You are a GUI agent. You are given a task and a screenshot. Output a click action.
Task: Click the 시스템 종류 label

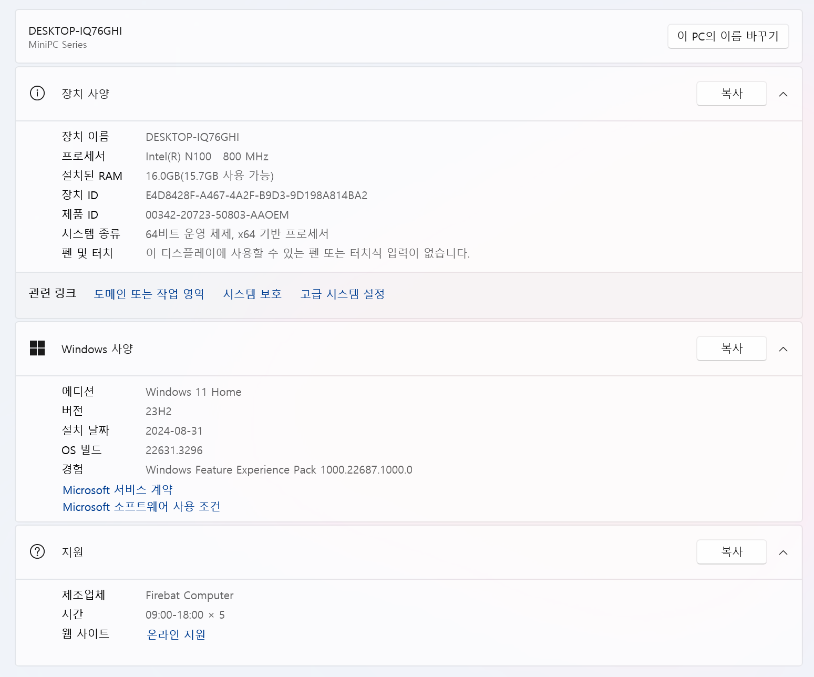91,234
